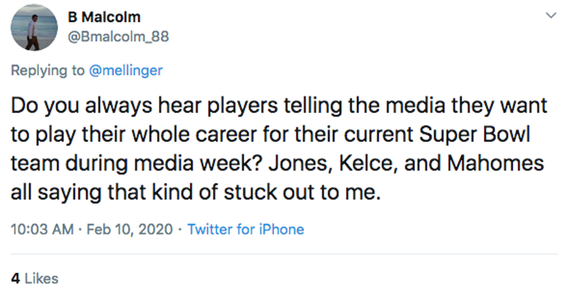The width and height of the screenshot is (568, 297).
Task: Click B Malcolm's profile avatar photo
Action: tap(33, 27)
